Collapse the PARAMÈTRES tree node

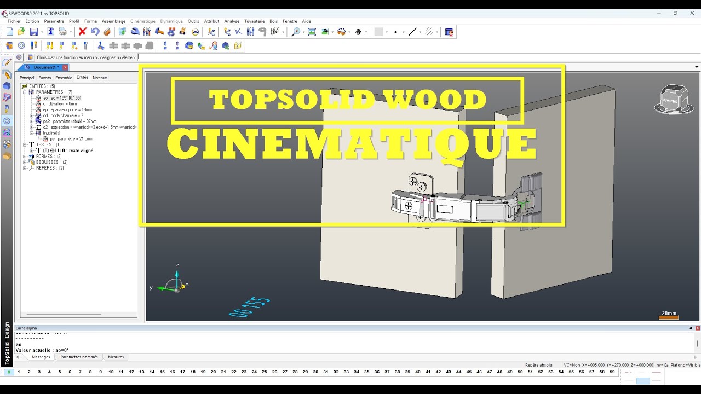[x=25, y=92]
